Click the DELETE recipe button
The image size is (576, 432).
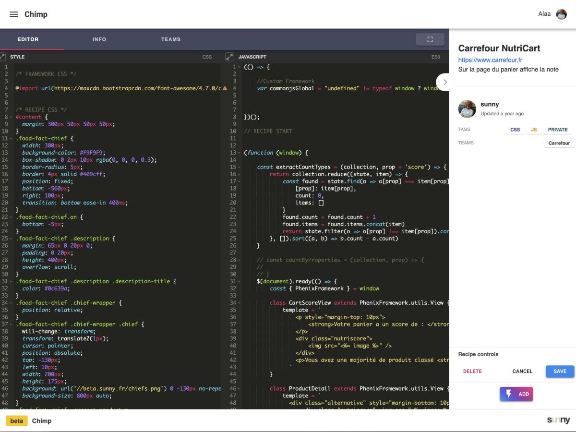click(472, 371)
